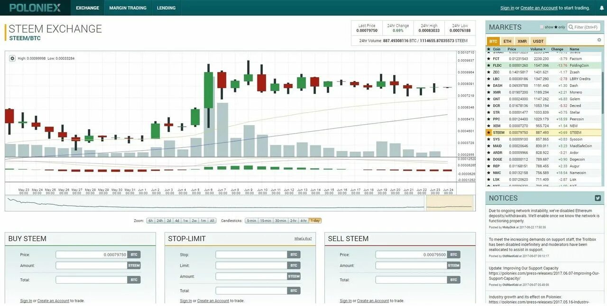607x306 pixels.
Task: Set chart zoom to 6h
Action: click(150, 221)
